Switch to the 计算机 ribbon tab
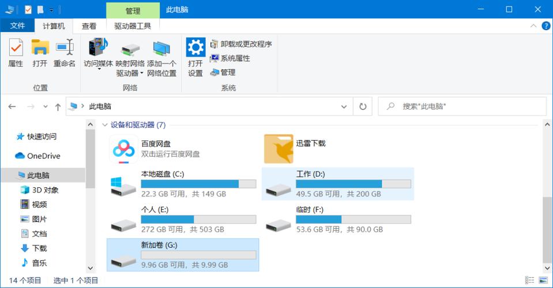 pos(54,26)
